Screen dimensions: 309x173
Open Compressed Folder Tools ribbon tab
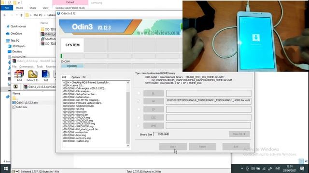70,8
